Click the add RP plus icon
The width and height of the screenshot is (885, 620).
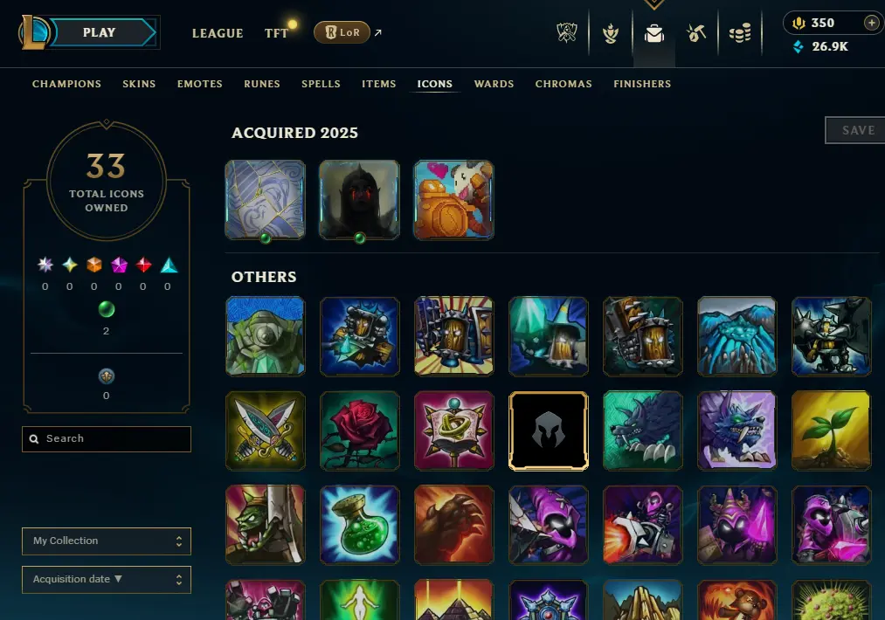click(x=871, y=23)
